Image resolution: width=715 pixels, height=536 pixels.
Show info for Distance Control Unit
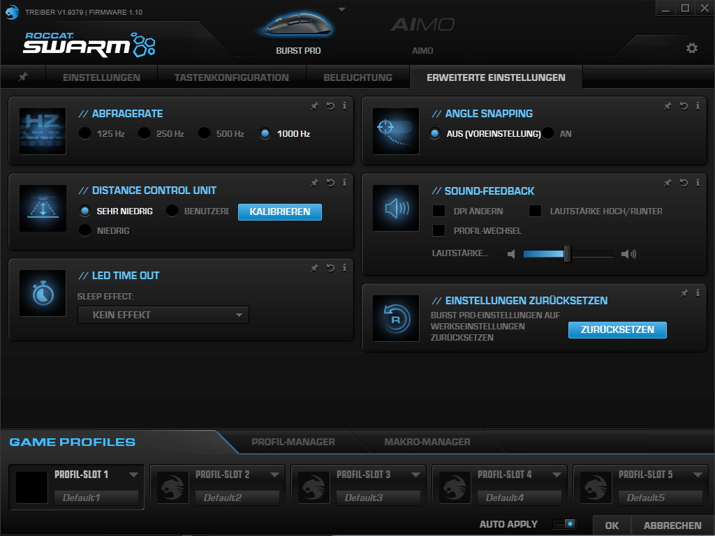click(x=344, y=182)
